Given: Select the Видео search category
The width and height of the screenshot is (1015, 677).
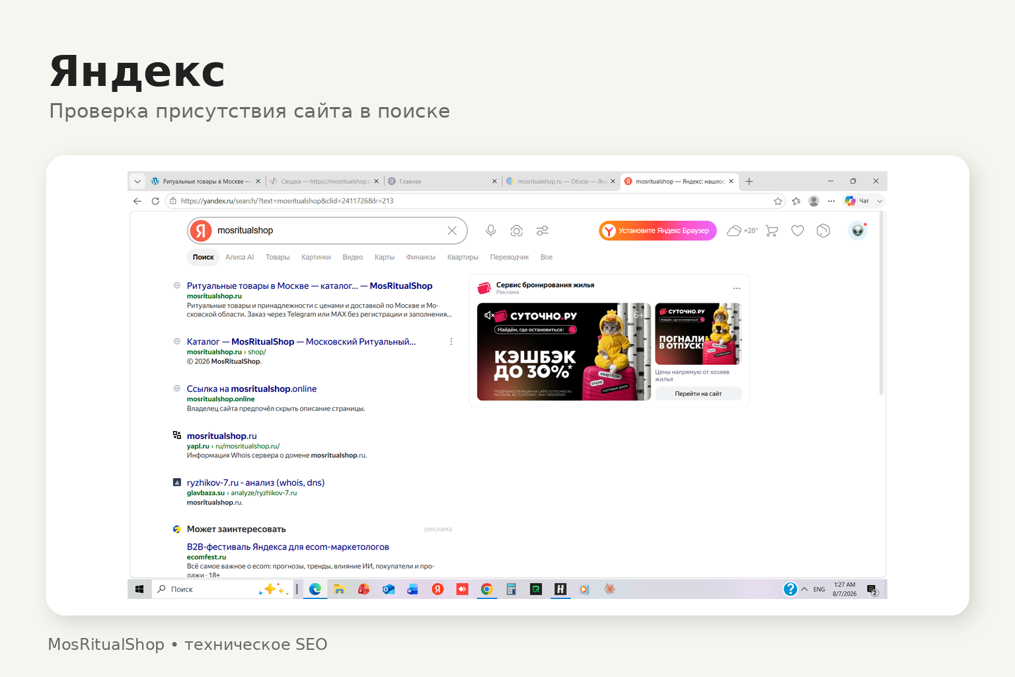Looking at the screenshot, I should tap(353, 257).
